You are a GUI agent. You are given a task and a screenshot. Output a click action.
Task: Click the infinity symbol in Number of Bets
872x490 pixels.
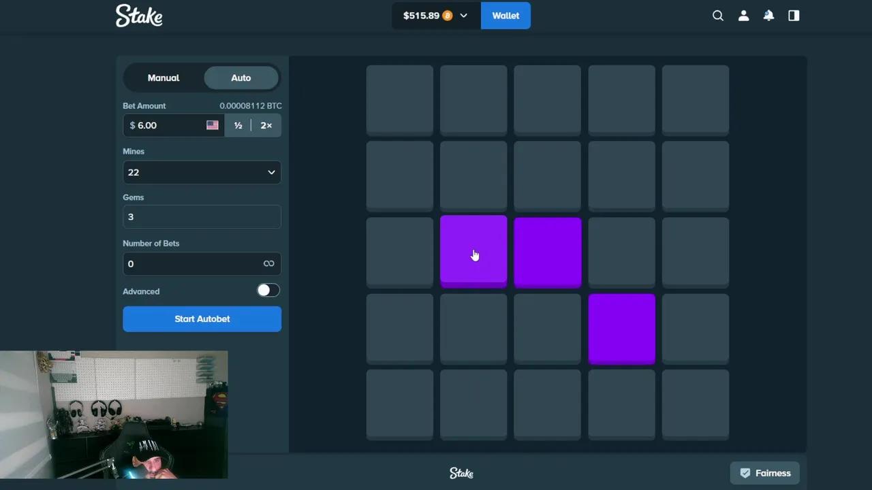[268, 264]
